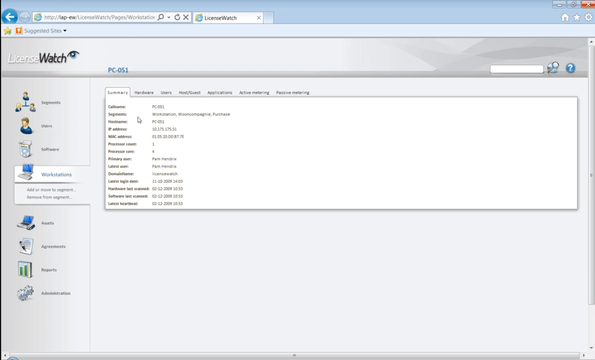The image size is (595, 360).
Task: Open the Assets laptop icon
Action: coord(26,223)
